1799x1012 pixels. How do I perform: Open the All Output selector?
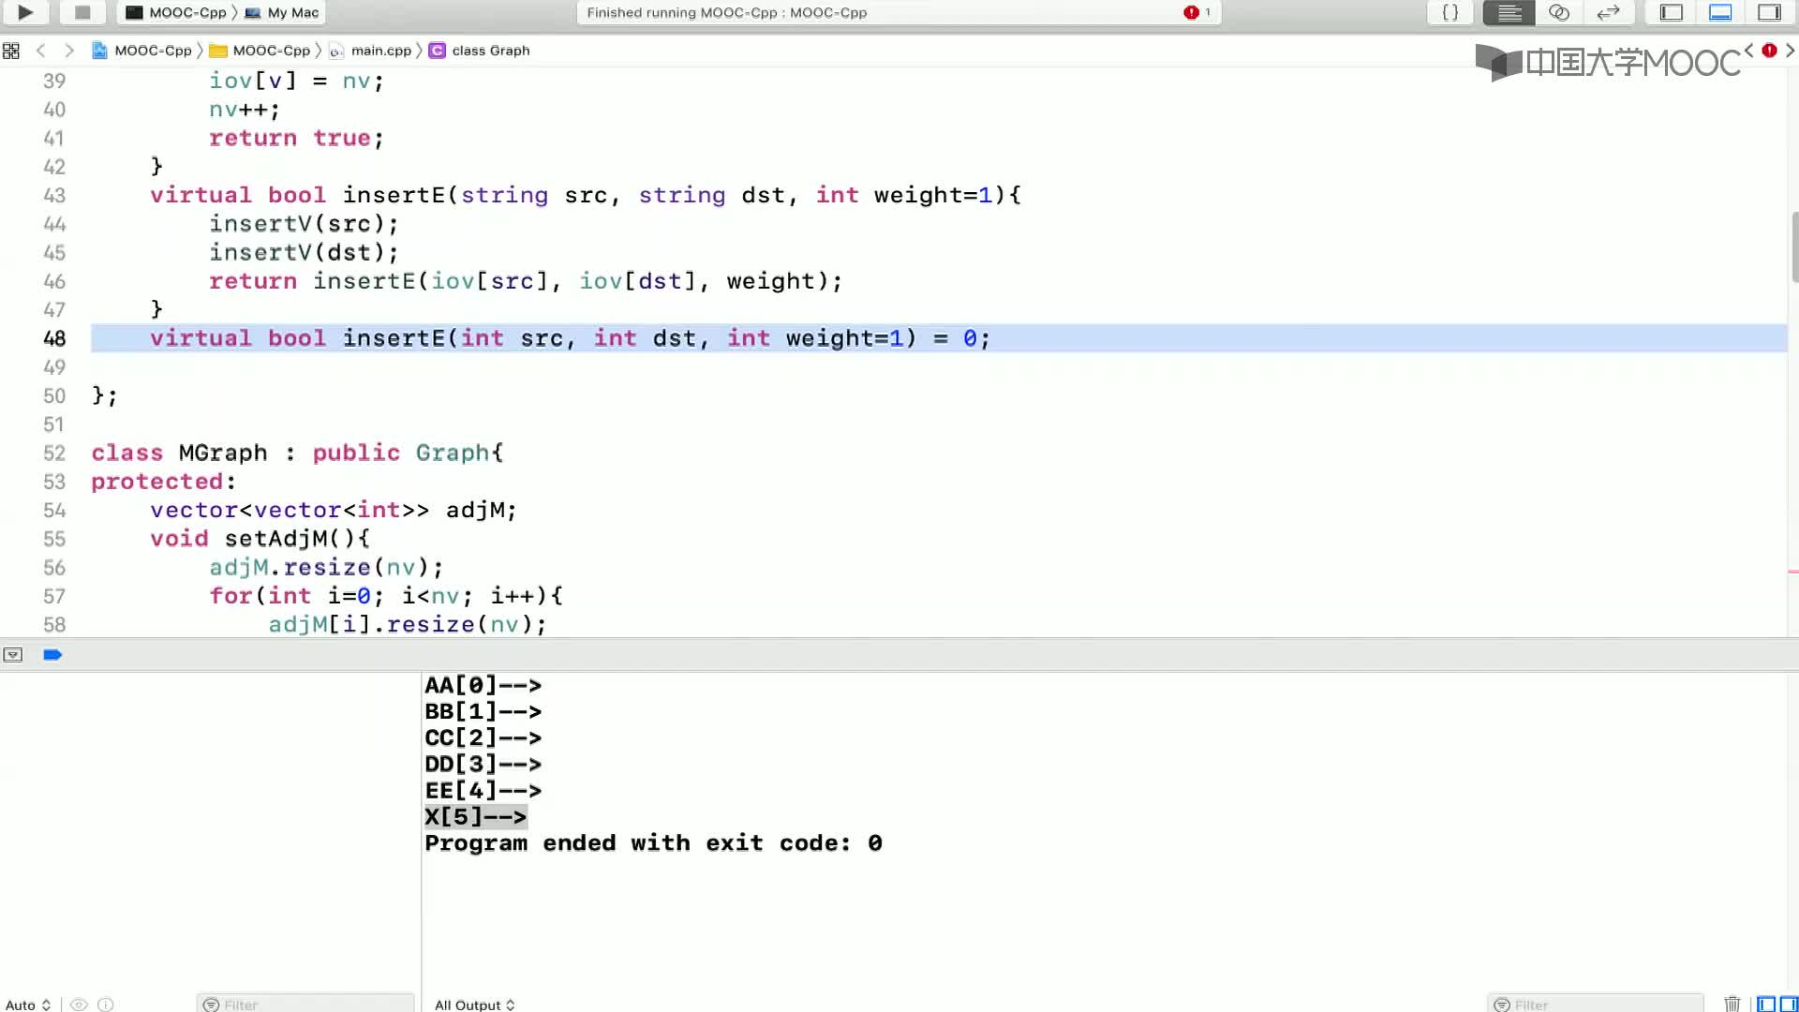[475, 1005]
